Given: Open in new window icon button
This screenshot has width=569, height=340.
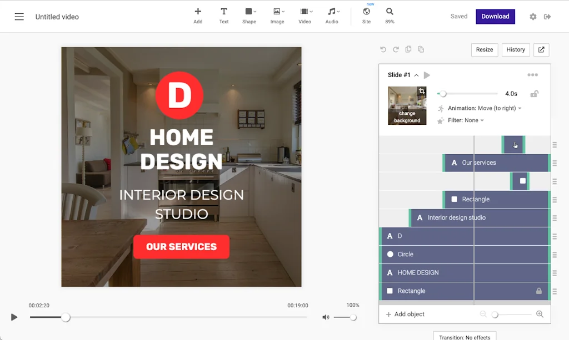Looking at the screenshot, I should (x=541, y=49).
